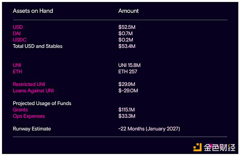Select the ~22 Months runway estimate
Image resolution: width=240 pixels, height=156 pixels.
(x=149, y=129)
